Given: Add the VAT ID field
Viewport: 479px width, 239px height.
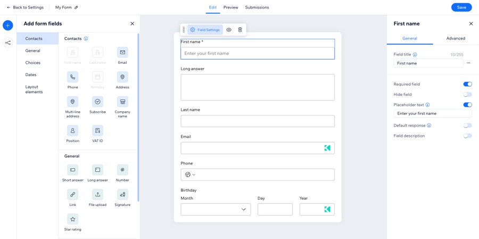Looking at the screenshot, I should click(98, 130).
